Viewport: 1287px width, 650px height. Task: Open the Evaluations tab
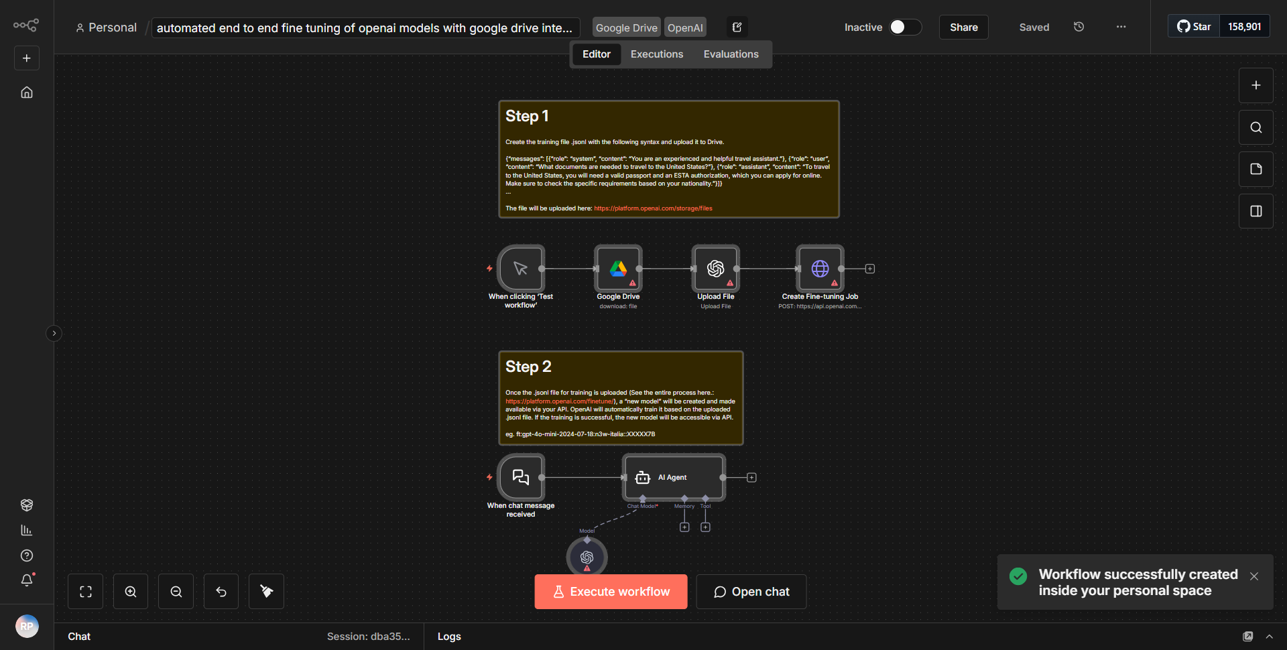coord(731,54)
